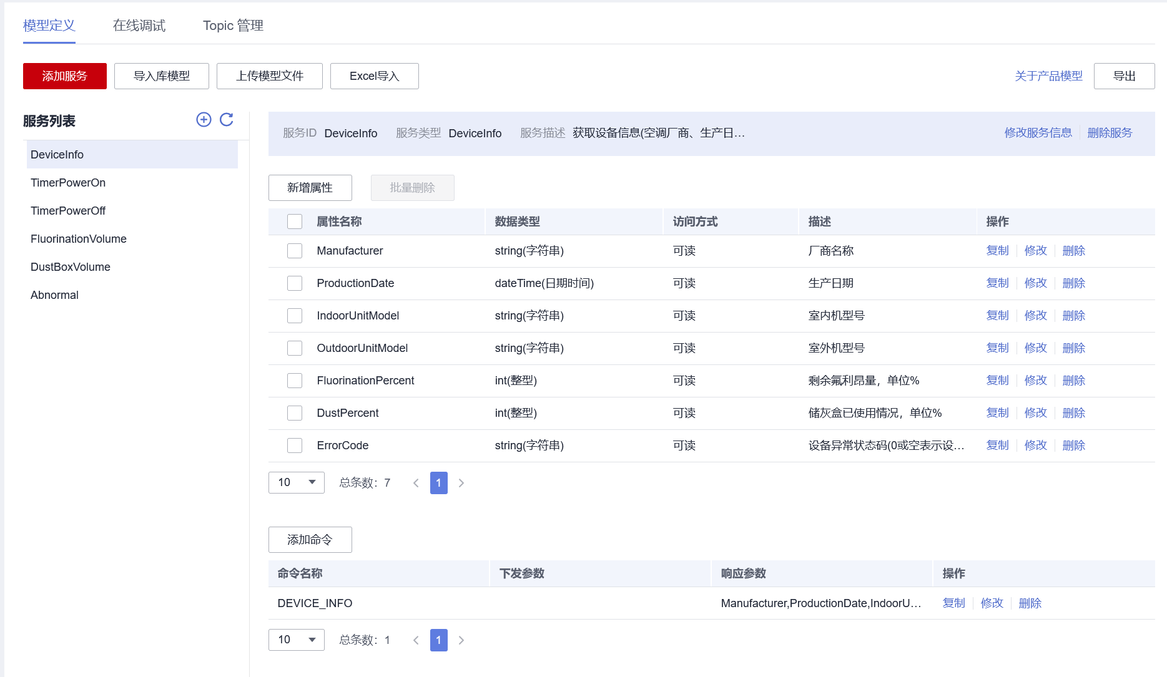The height and width of the screenshot is (677, 1167).
Task: Click 添加命令 to add a command
Action: coord(310,539)
